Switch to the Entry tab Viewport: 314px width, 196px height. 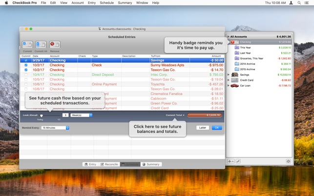(x=91, y=164)
